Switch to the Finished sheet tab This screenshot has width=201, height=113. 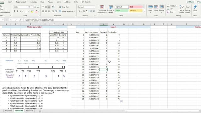click(29, 111)
